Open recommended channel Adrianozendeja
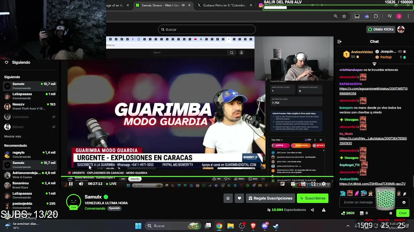 (30, 175)
